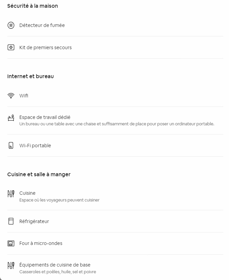The height and width of the screenshot is (280, 229).
Task: Click the Réfrigérateur icon
Action: (11, 221)
